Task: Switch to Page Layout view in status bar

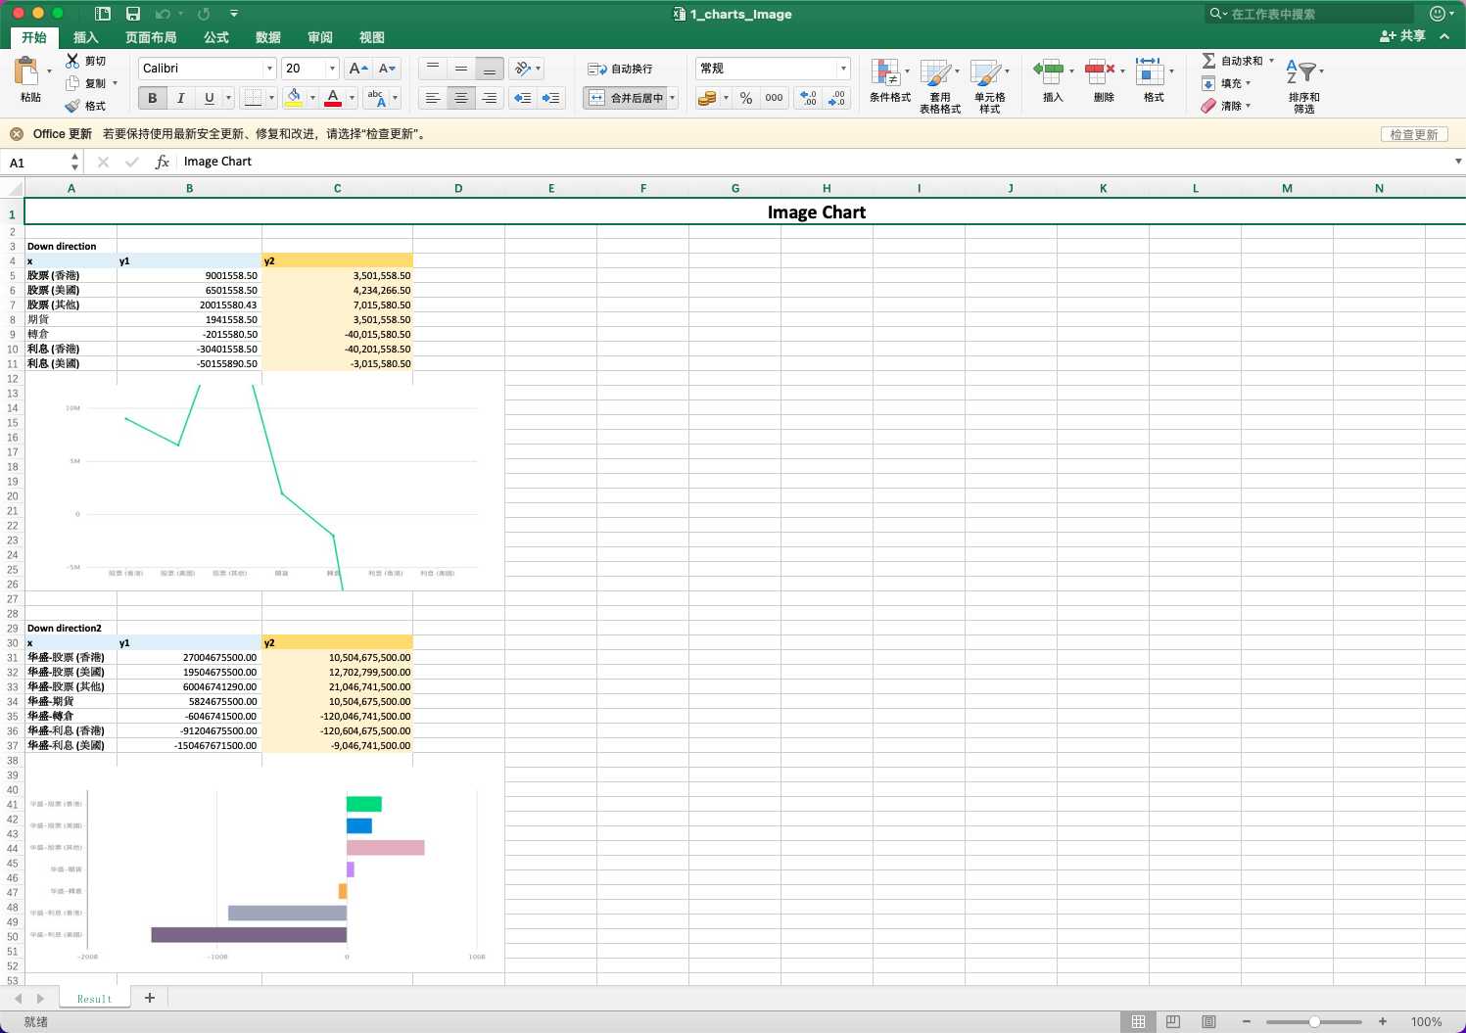Action: pyautogui.click(x=1173, y=1021)
